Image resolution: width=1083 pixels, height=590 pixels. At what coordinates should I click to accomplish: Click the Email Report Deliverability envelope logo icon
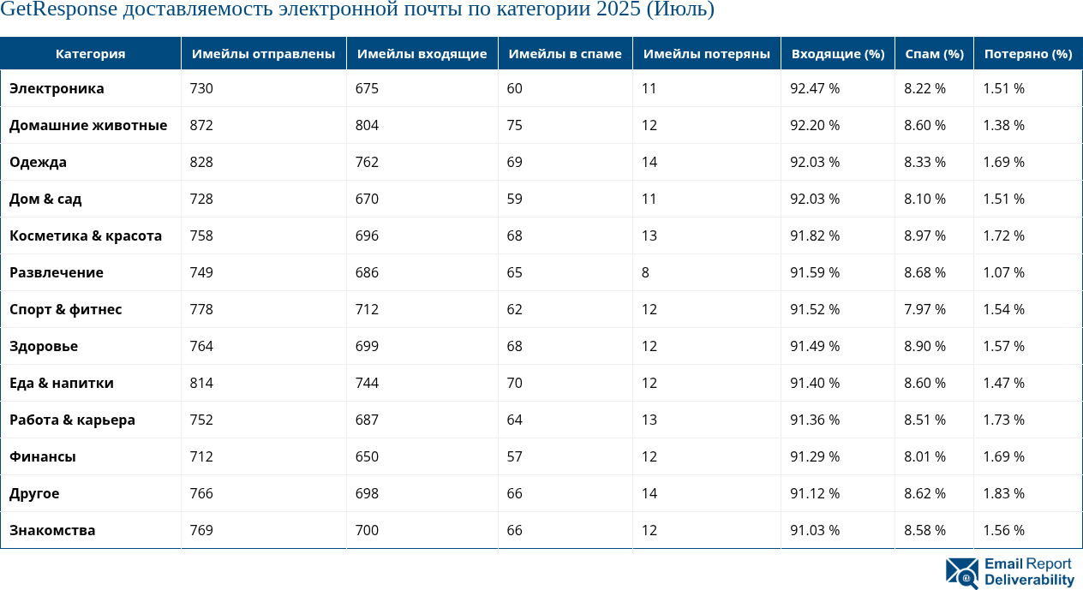(x=962, y=573)
